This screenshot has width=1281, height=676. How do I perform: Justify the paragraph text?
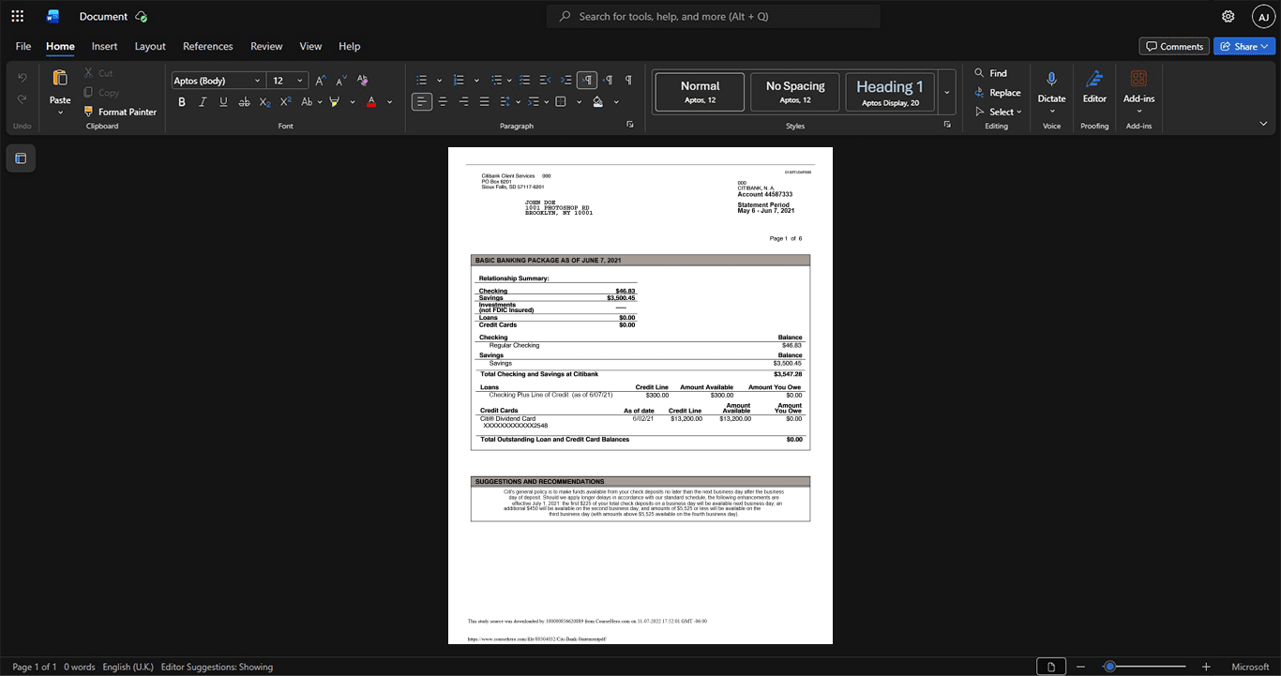tap(484, 101)
